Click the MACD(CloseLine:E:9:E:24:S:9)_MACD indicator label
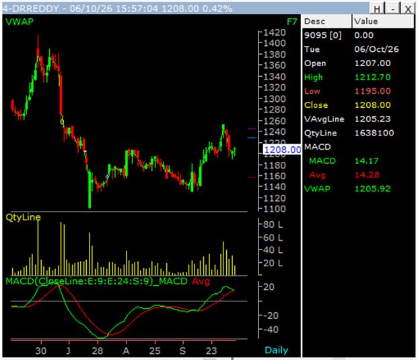 [96, 281]
